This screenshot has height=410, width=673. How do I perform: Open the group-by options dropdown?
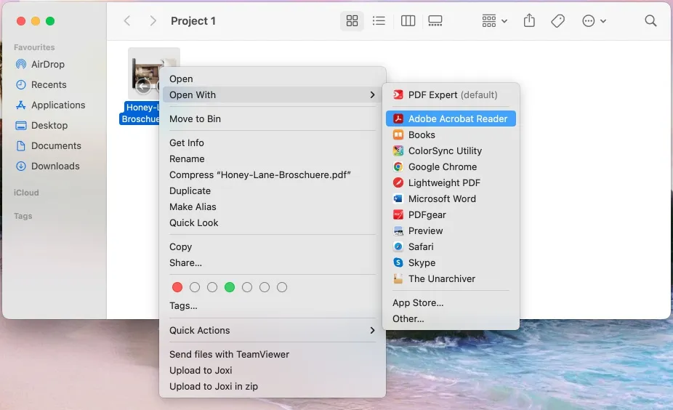point(494,20)
